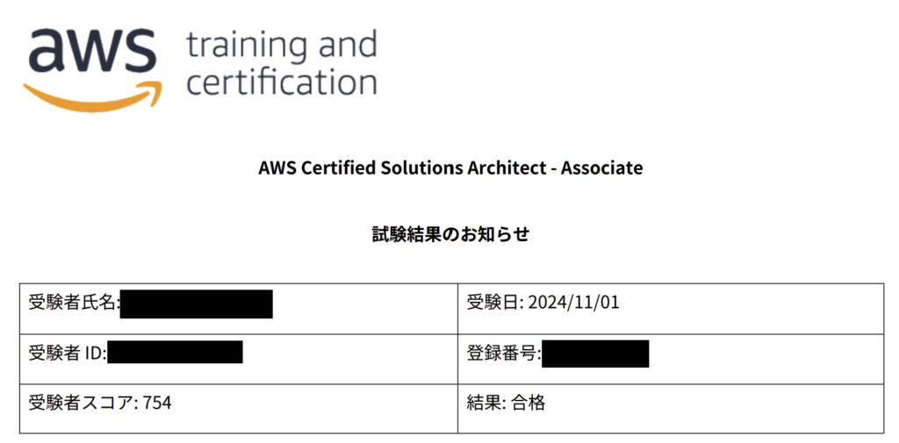The width and height of the screenshot is (899, 443).
Task: Click the 結果 label
Action: click(484, 403)
